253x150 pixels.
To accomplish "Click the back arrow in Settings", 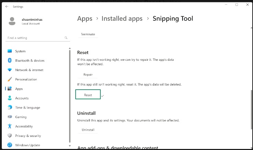I will 7,7.
